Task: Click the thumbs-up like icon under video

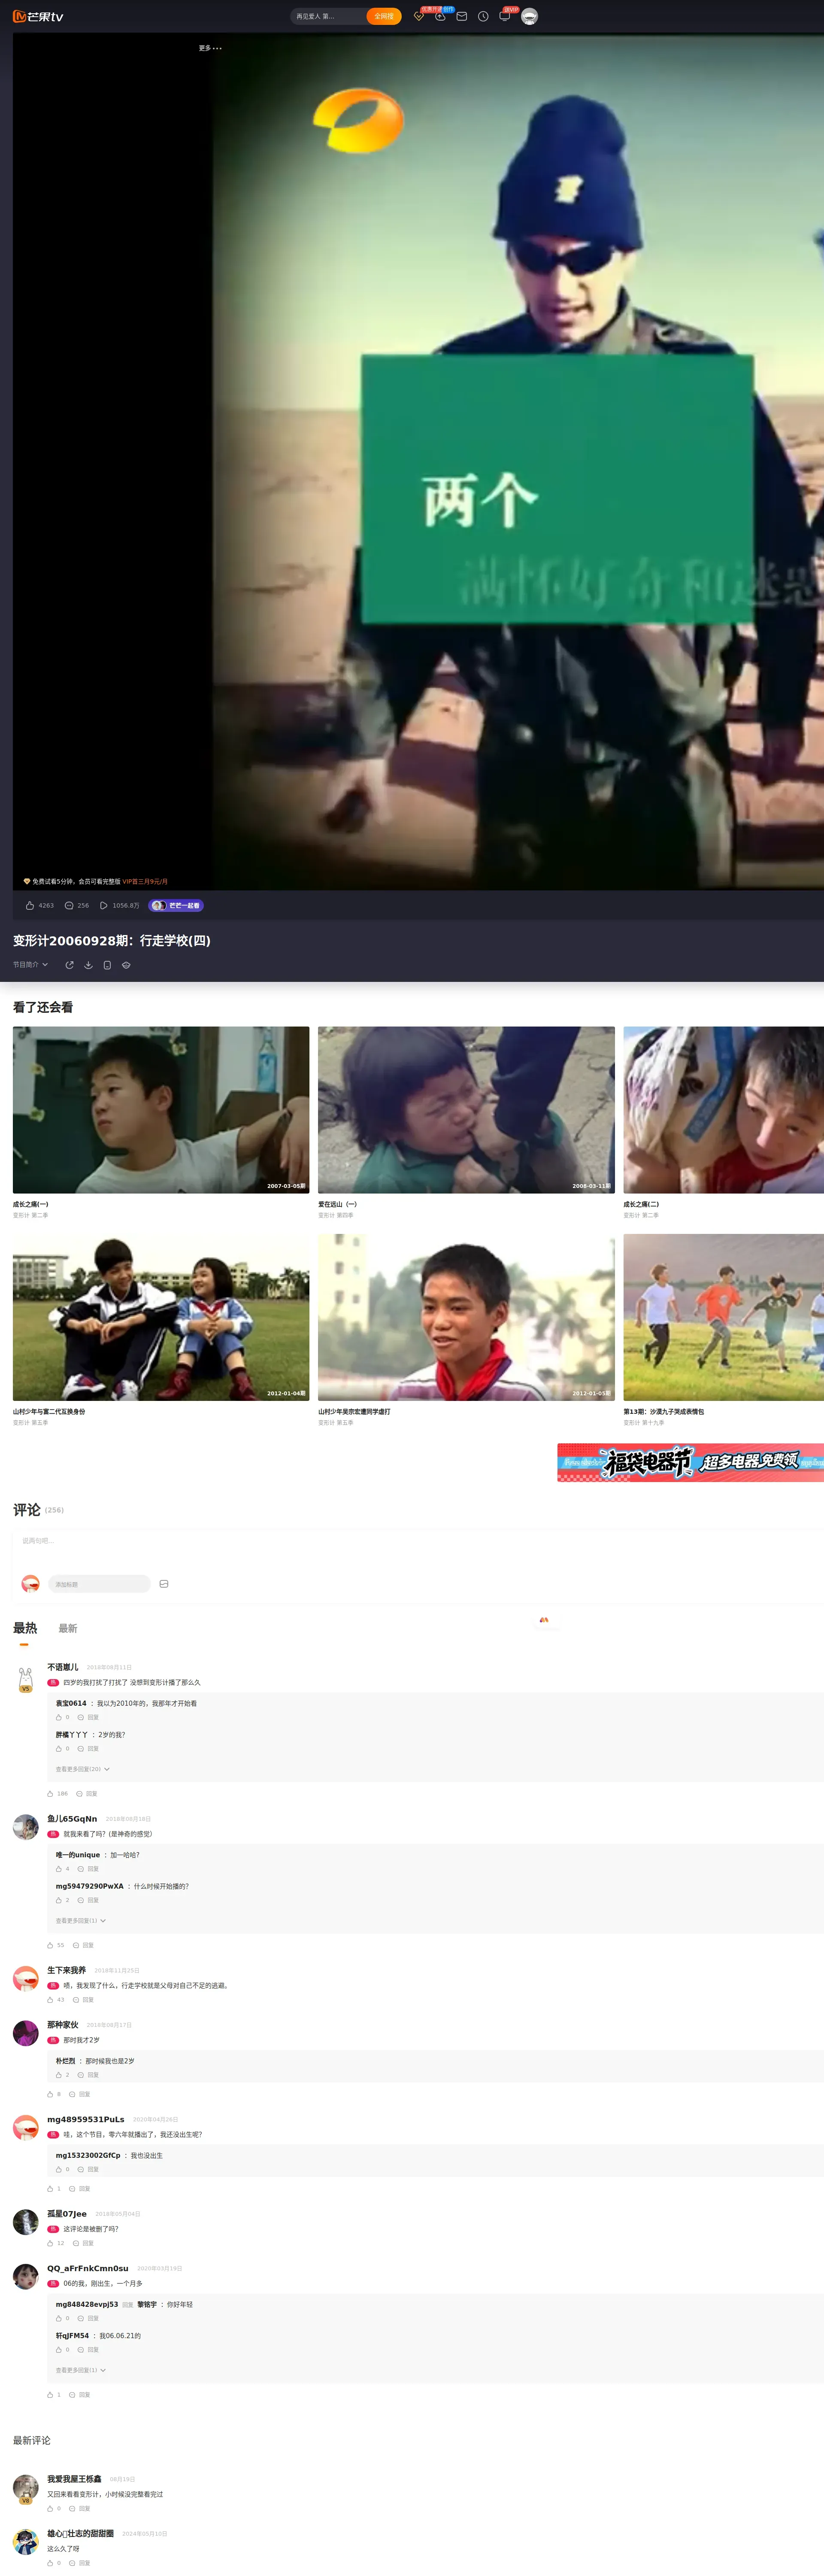Action: pos(30,905)
